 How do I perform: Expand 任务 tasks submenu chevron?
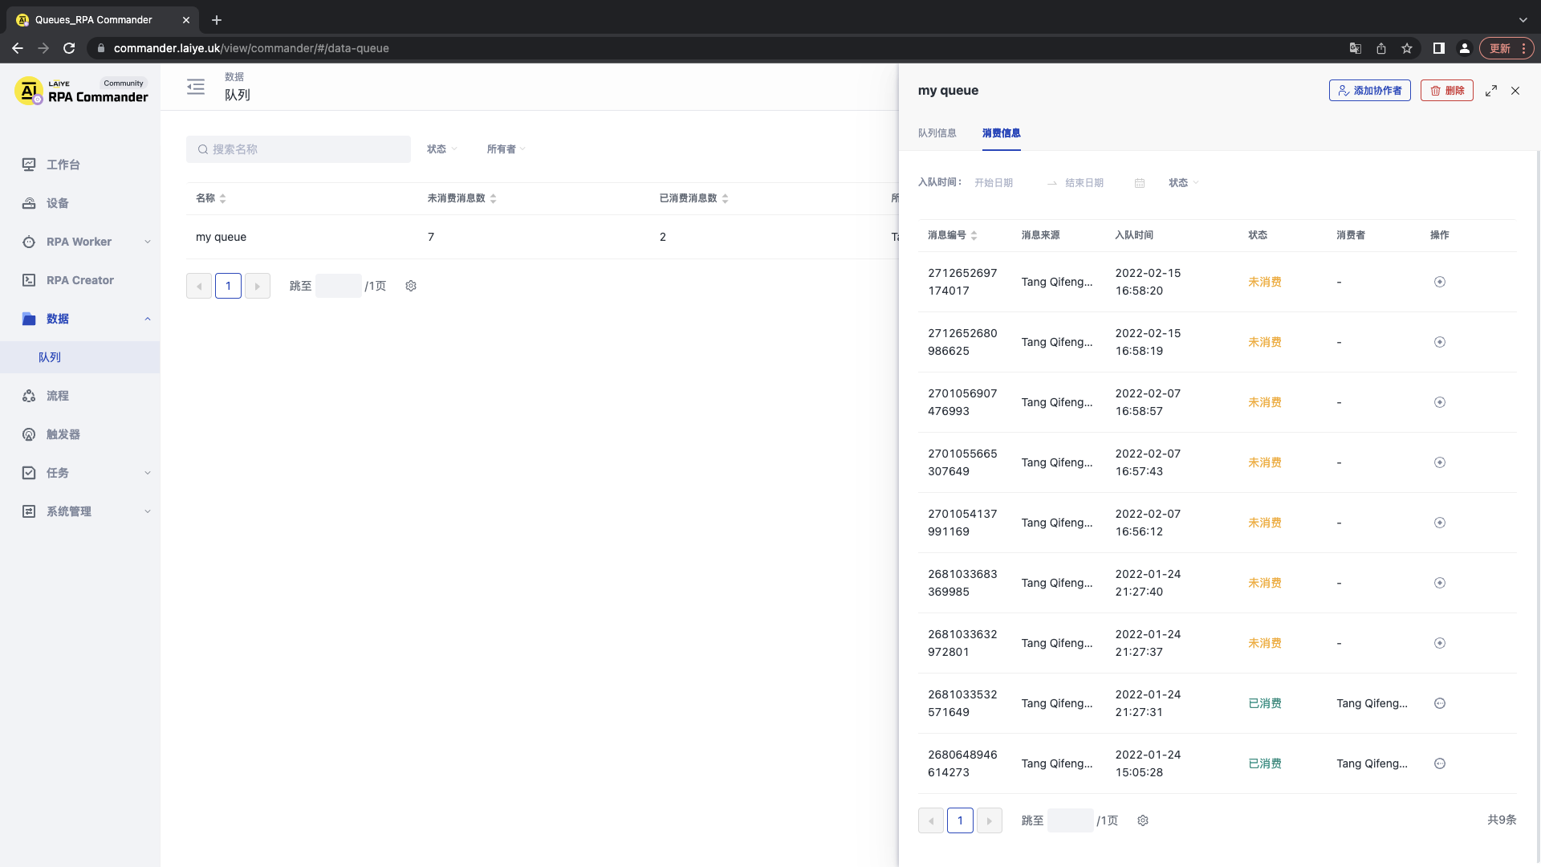point(148,473)
